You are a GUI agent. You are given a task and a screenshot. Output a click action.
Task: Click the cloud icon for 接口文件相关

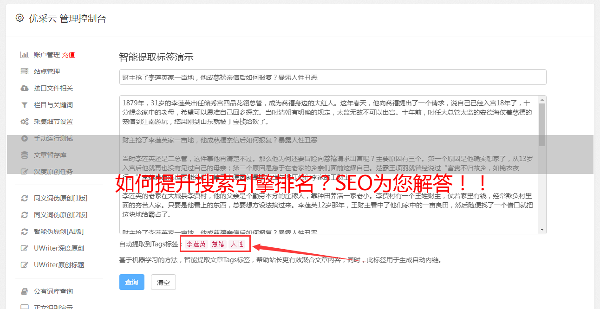pyautogui.click(x=25, y=88)
